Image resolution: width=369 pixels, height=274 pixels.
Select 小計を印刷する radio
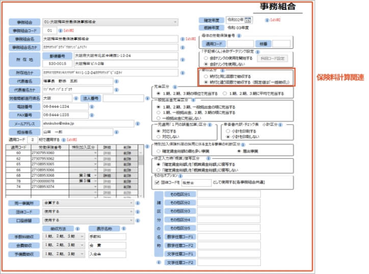pos(228,131)
